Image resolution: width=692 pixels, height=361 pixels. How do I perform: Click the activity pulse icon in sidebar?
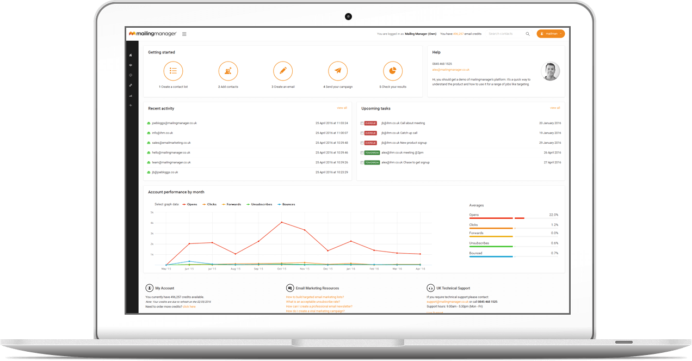(x=131, y=105)
